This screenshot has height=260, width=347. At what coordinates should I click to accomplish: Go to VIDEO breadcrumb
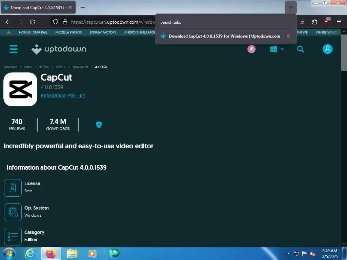click(x=28, y=67)
